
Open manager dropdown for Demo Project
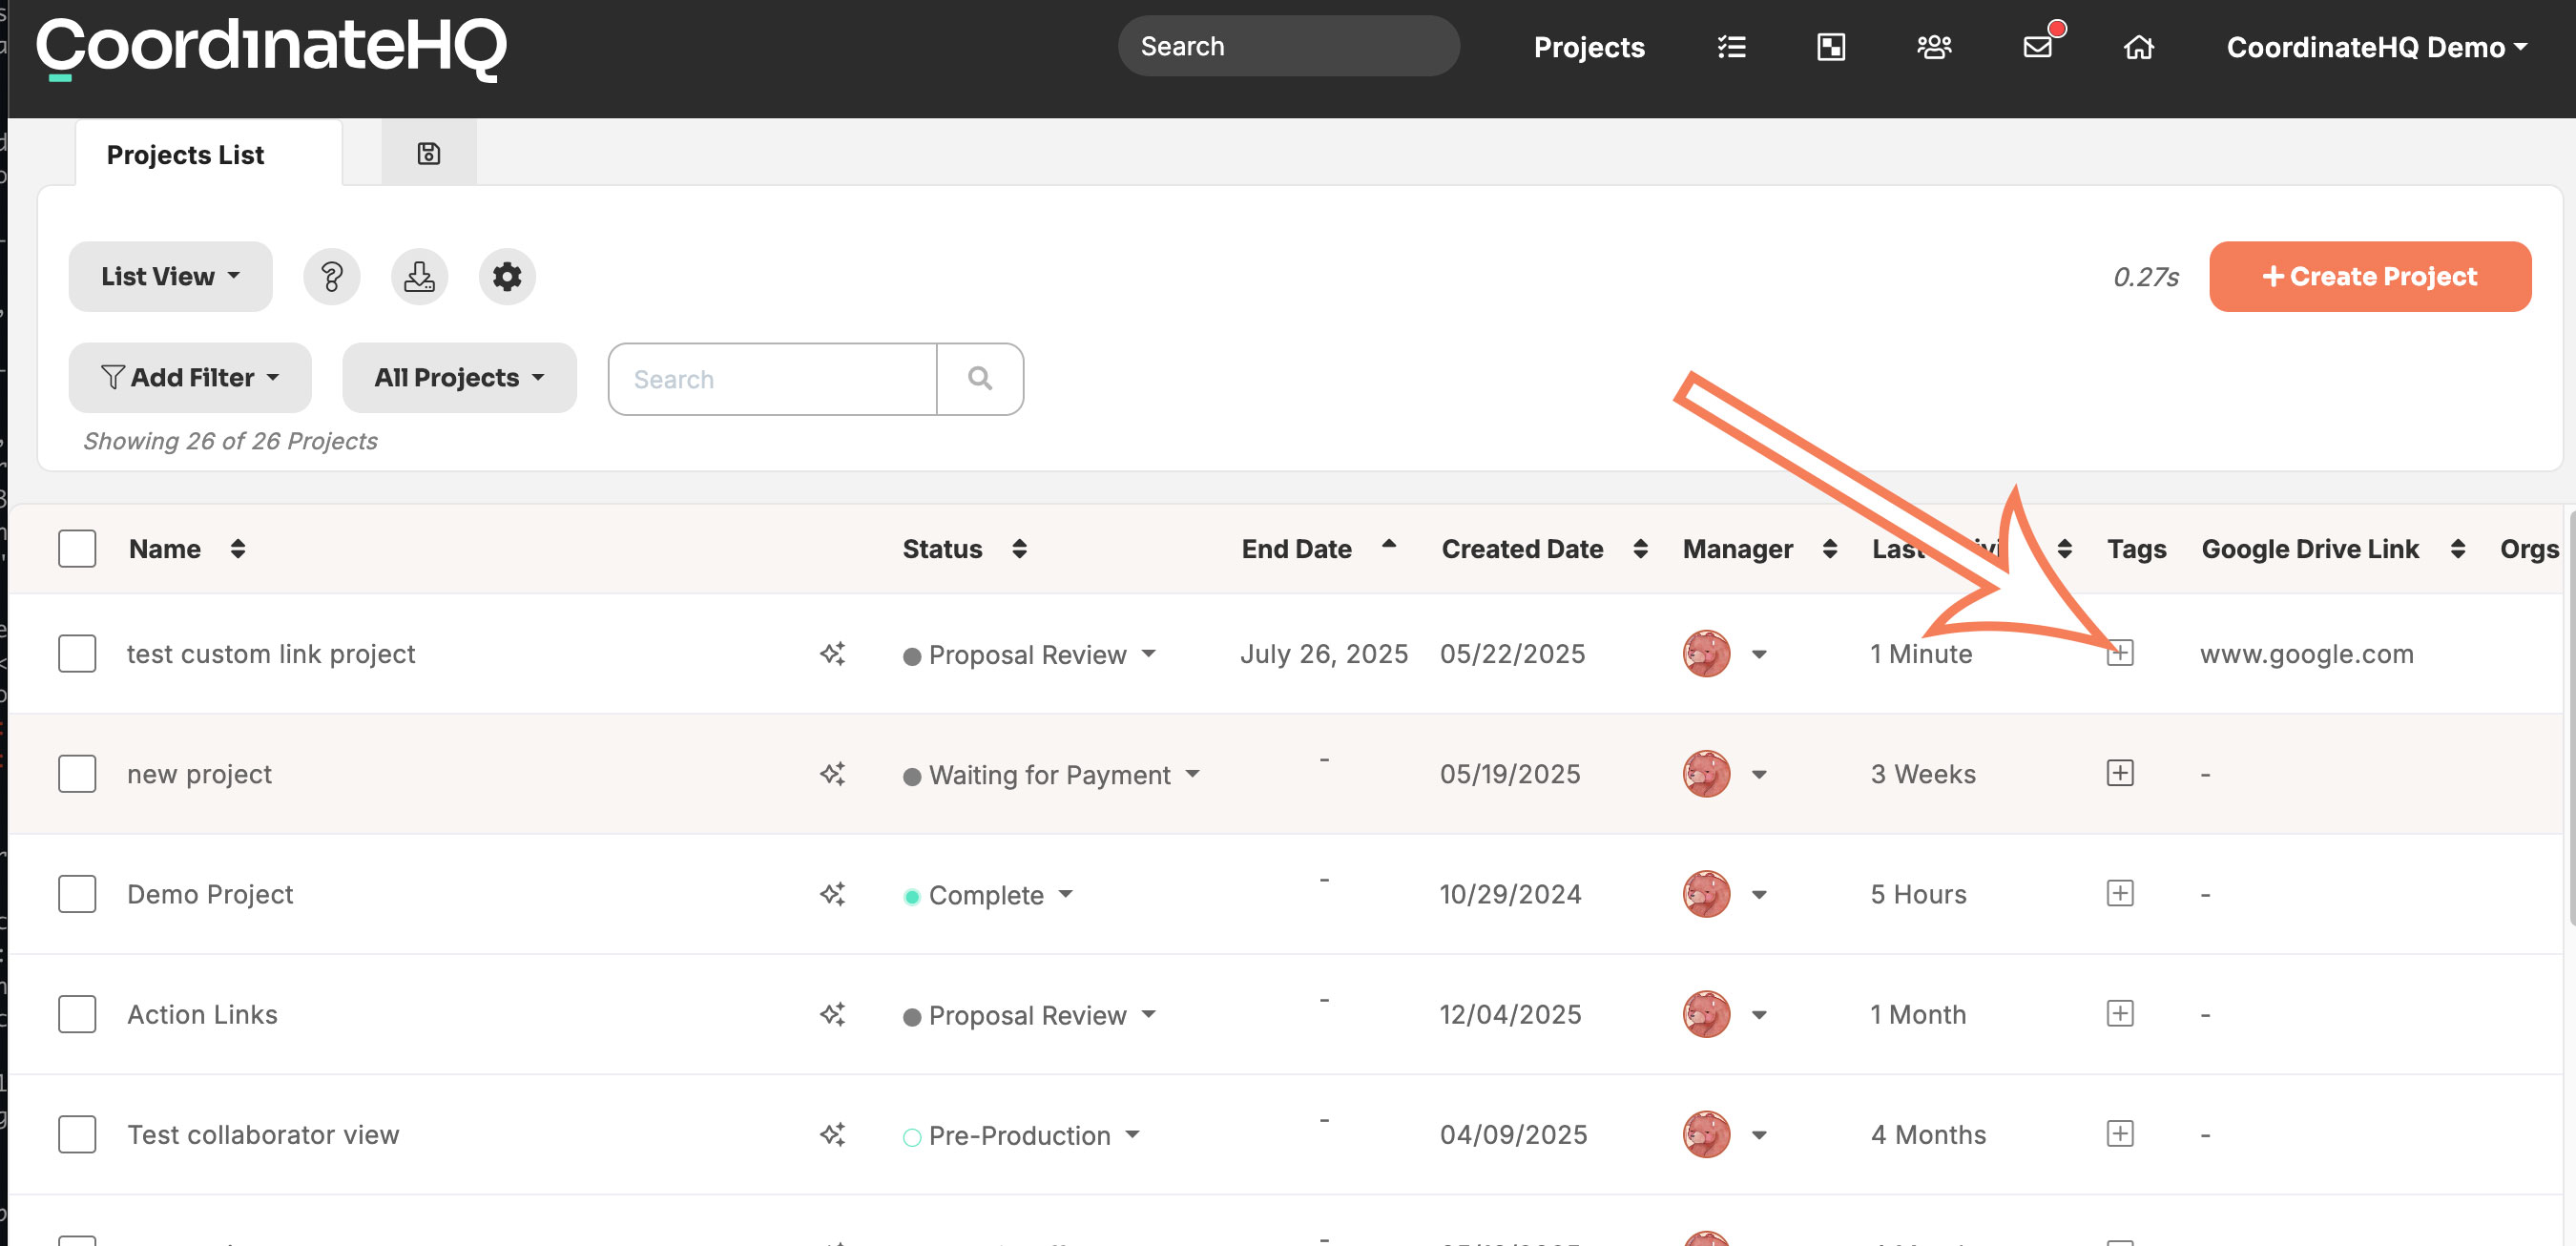1759,895
